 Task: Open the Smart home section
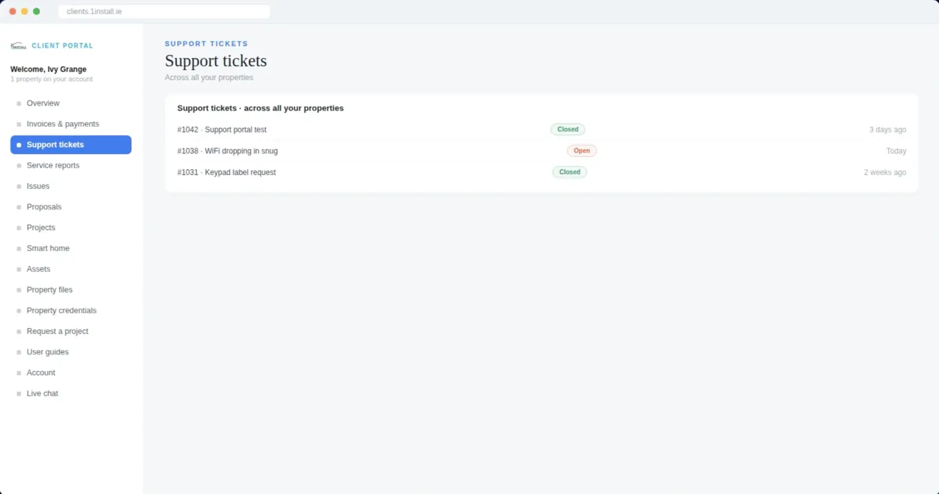[x=71, y=248]
